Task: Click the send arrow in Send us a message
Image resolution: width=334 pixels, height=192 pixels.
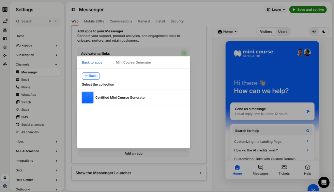Action: point(308,111)
